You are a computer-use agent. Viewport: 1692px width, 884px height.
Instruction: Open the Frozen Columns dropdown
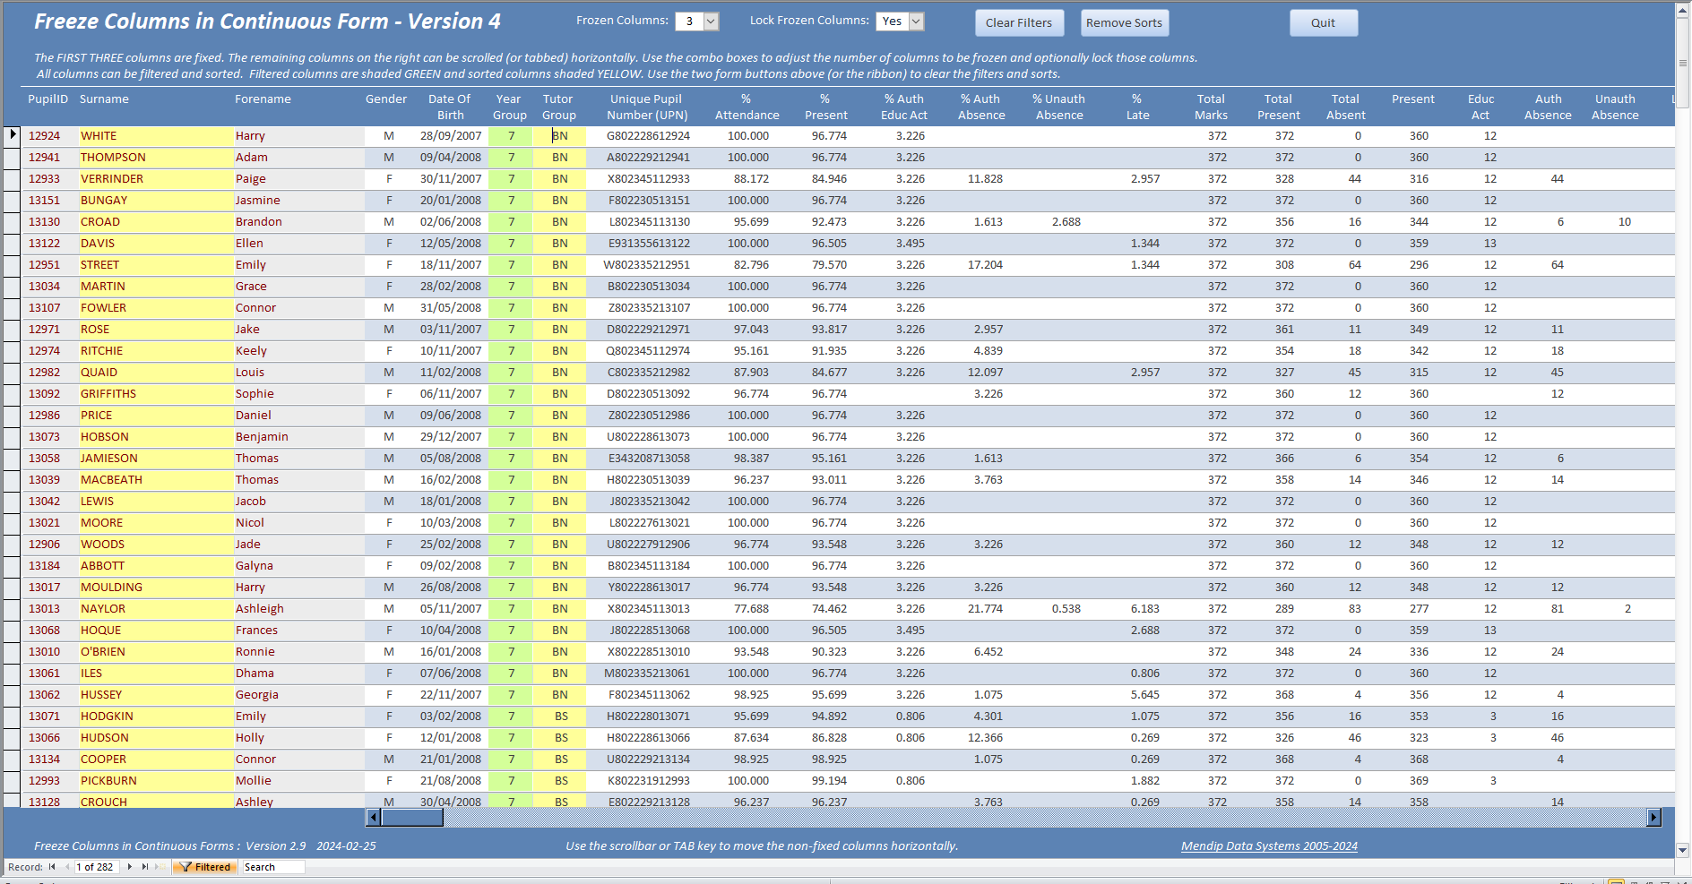click(x=711, y=21)
